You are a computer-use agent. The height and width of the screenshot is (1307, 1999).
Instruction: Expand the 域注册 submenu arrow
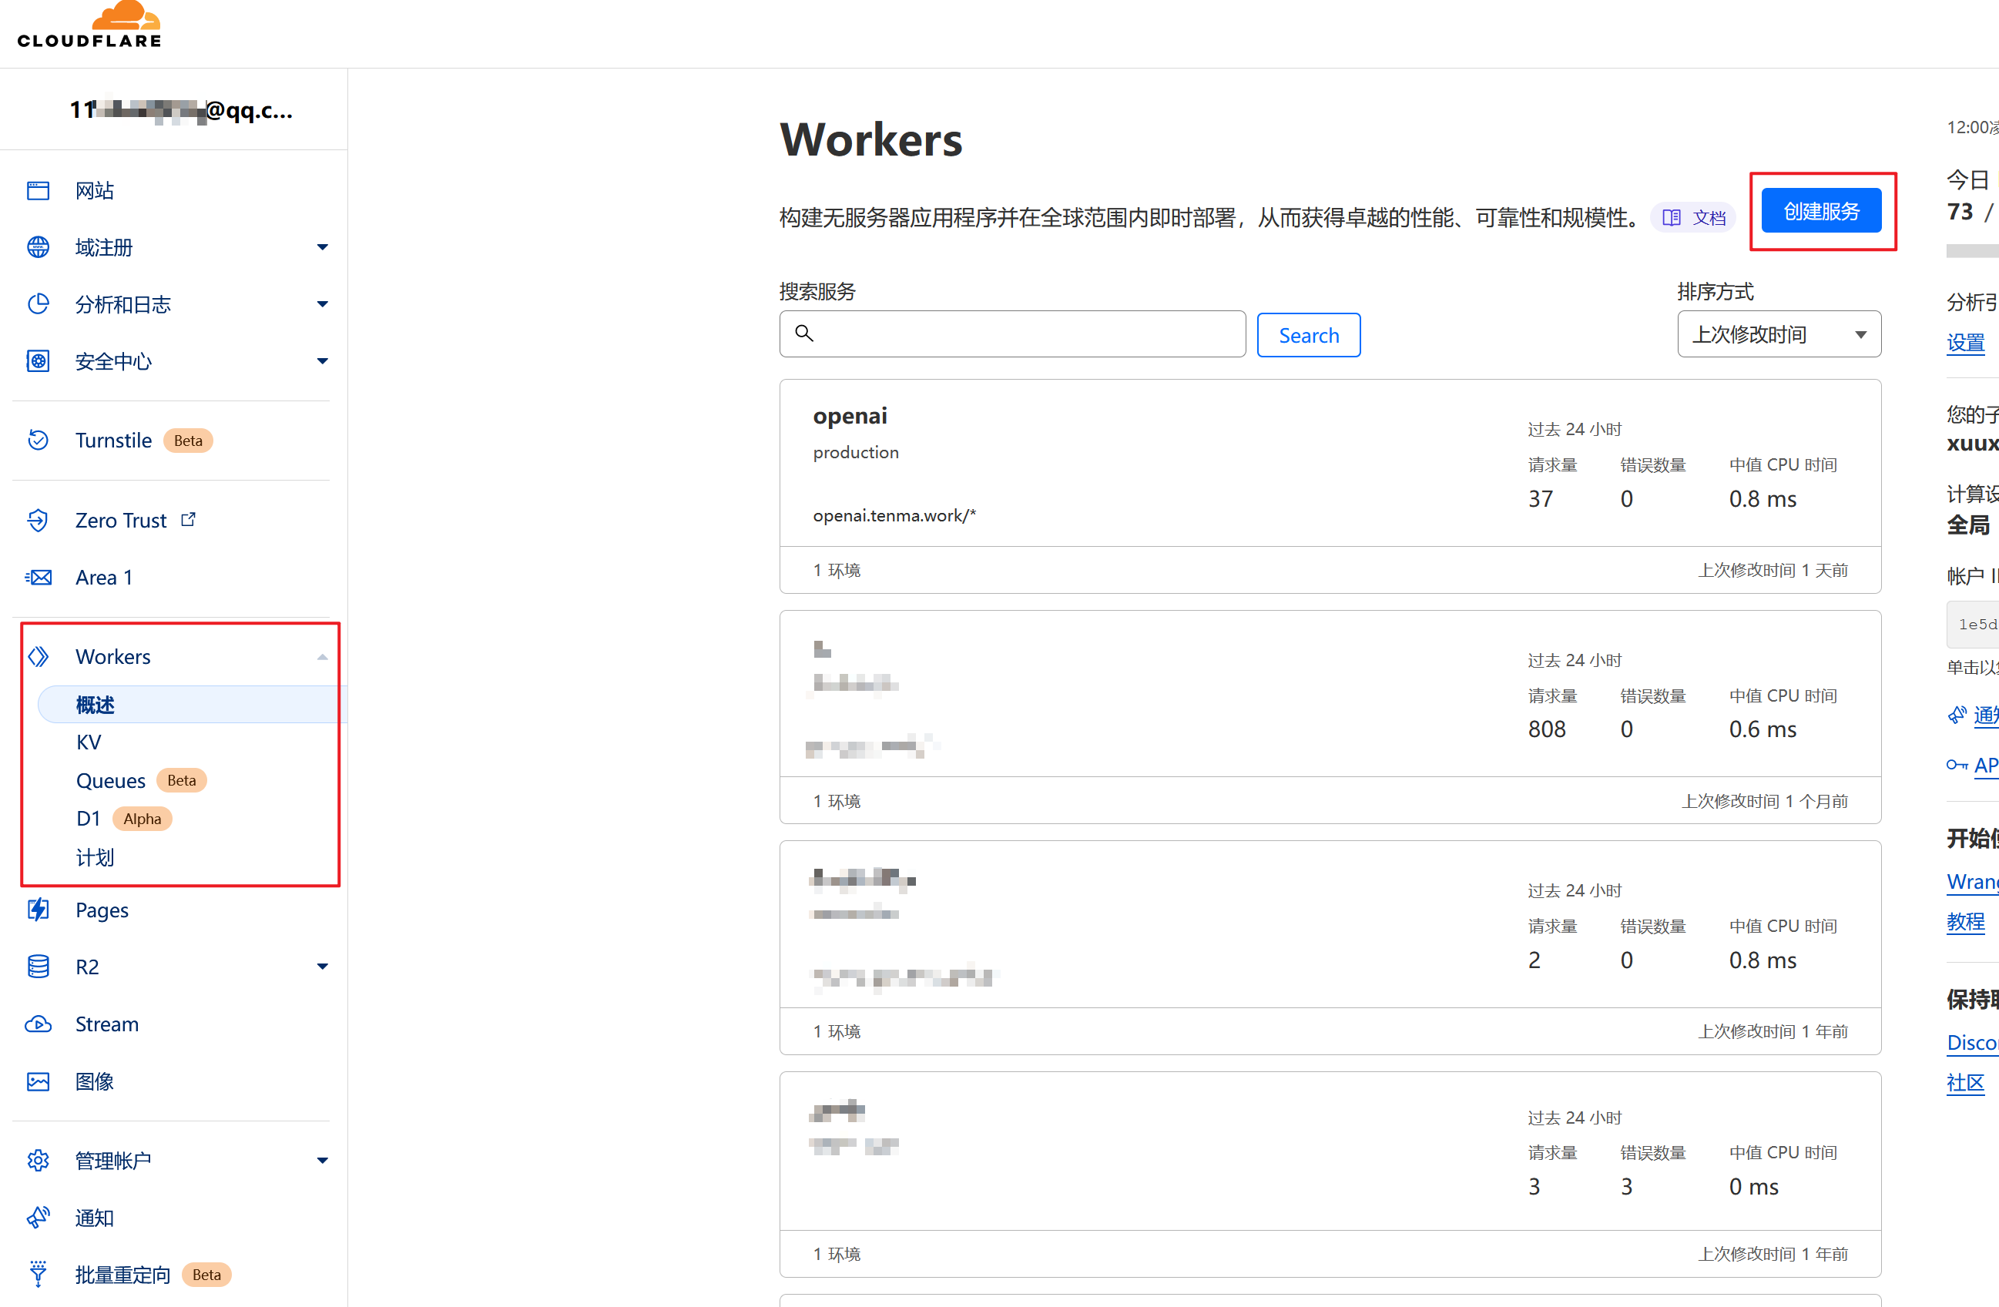(x=323, y=248)
